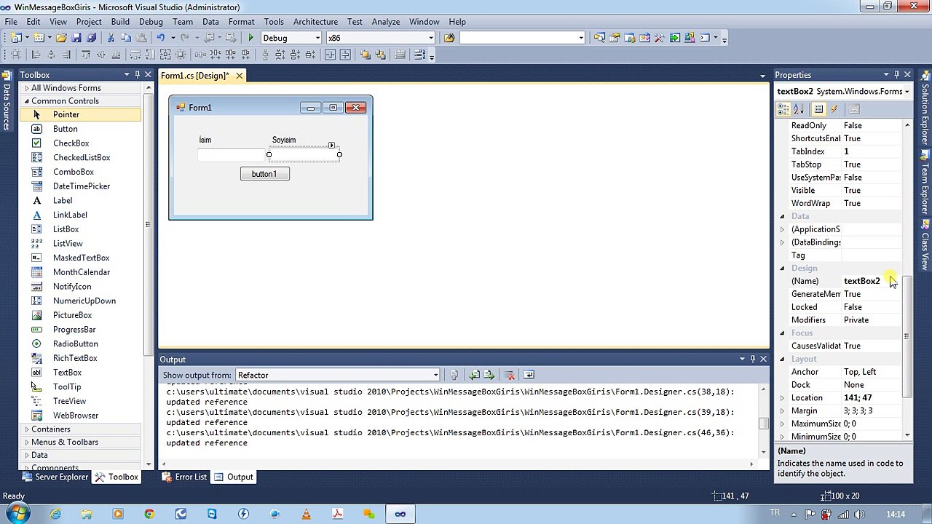Align lefts using the layout toolbar icon

click(36, 55)
